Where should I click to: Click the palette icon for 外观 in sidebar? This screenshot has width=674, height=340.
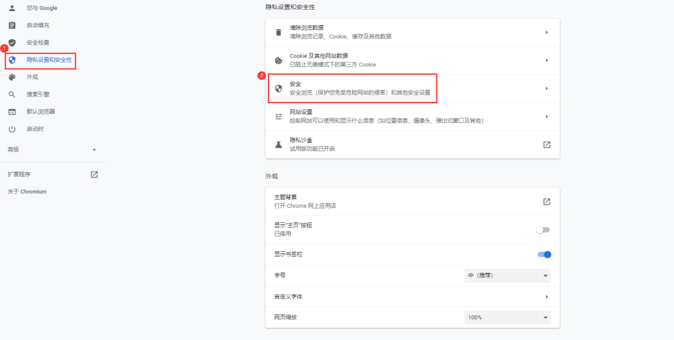tap(12, 78)
